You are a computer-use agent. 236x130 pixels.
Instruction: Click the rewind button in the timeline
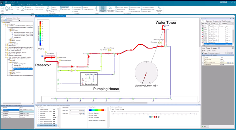coord(150,117)
